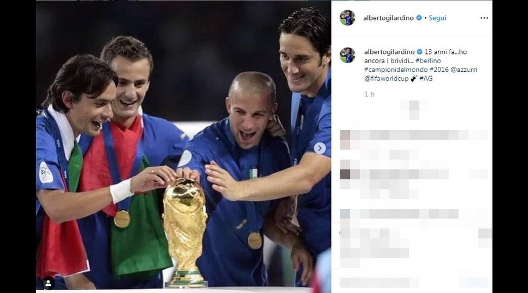Open the more options three-dot menu

[x=484, y=18]
